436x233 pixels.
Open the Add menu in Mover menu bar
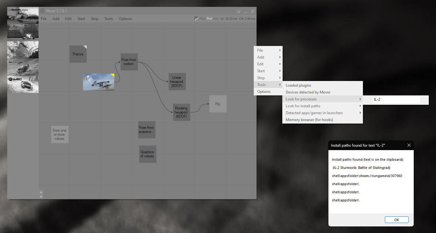point(56,19)
